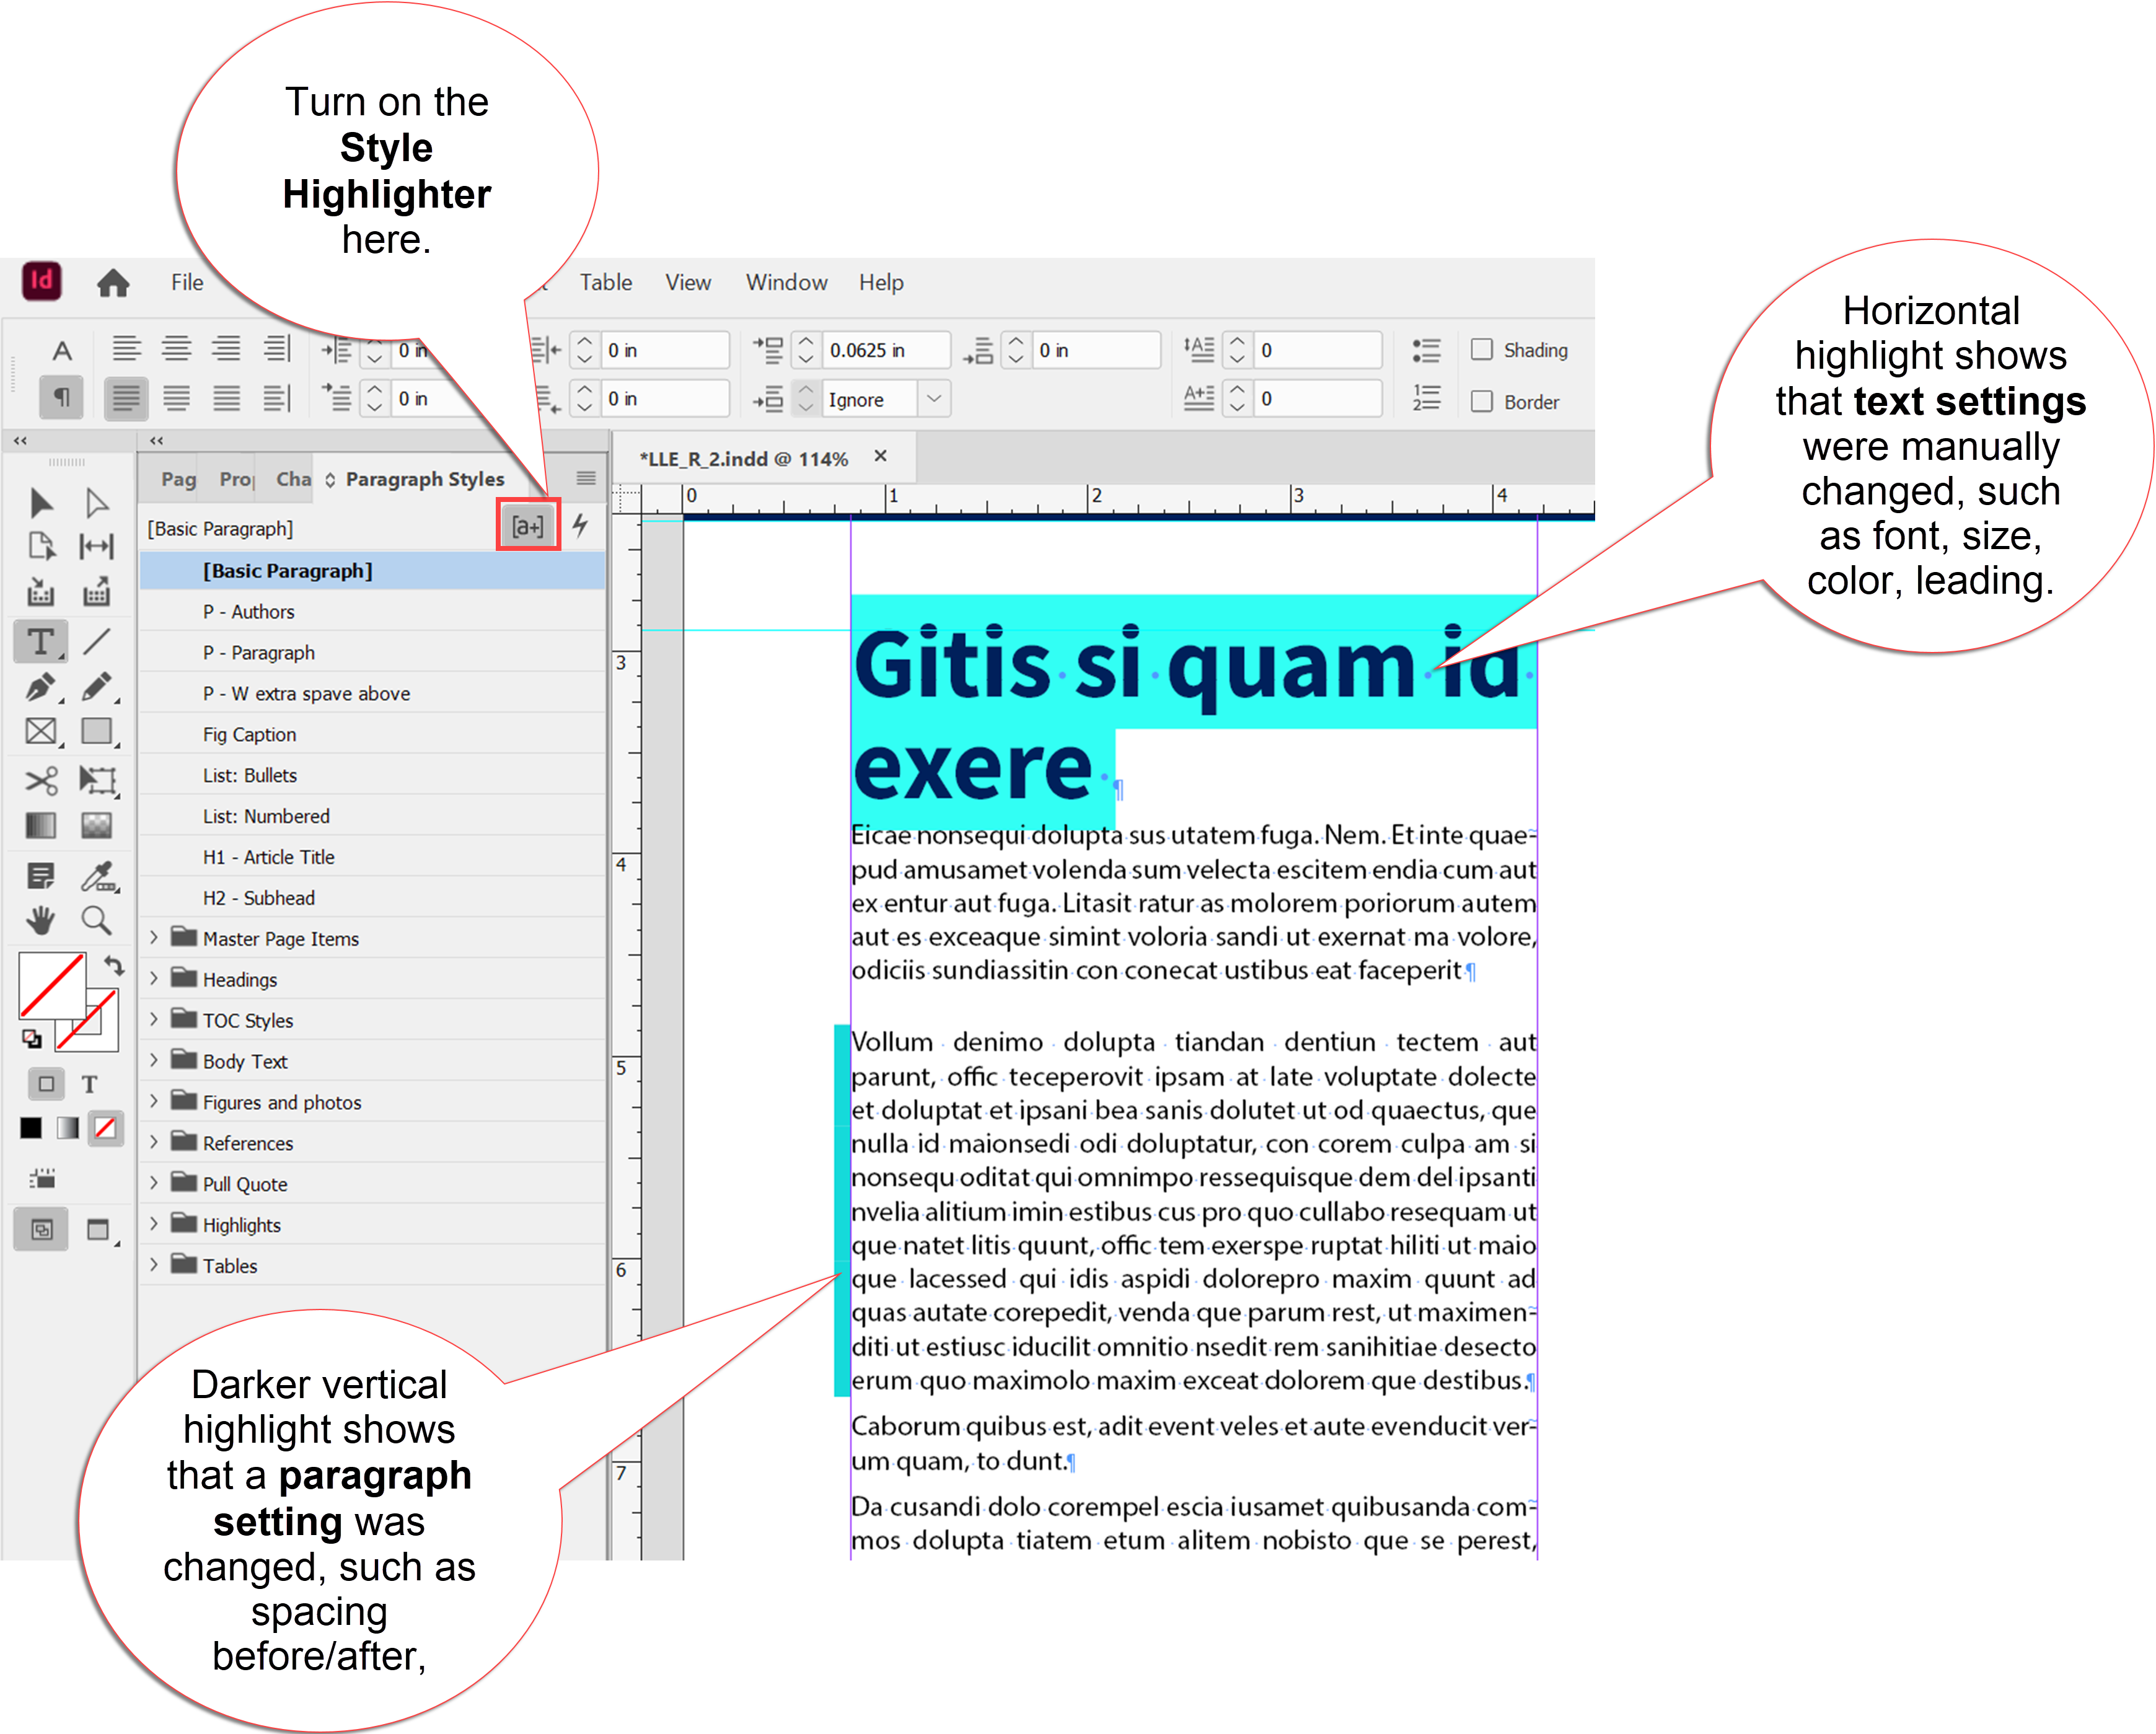Enable the Shading checkbox
This screenshot has height=1734, width=2156.
coord(1482,349)
